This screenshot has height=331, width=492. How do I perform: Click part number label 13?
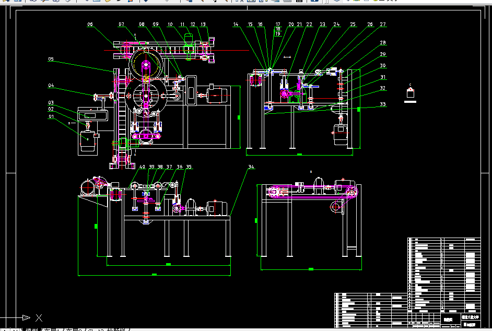203,25
